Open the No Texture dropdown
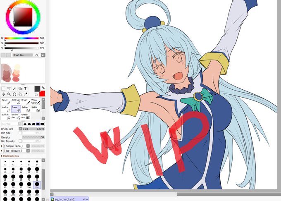This screenshot has height=201, width=281. click(x=28, y=151)
